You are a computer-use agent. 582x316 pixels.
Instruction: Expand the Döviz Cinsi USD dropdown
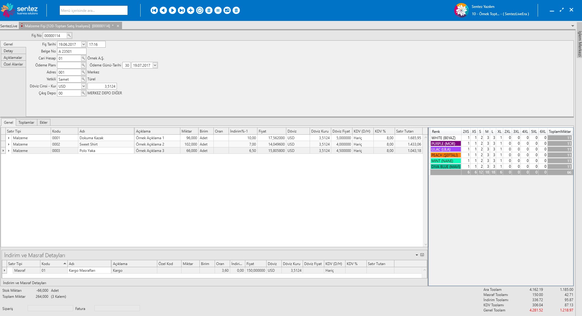[x=83, y=86]
